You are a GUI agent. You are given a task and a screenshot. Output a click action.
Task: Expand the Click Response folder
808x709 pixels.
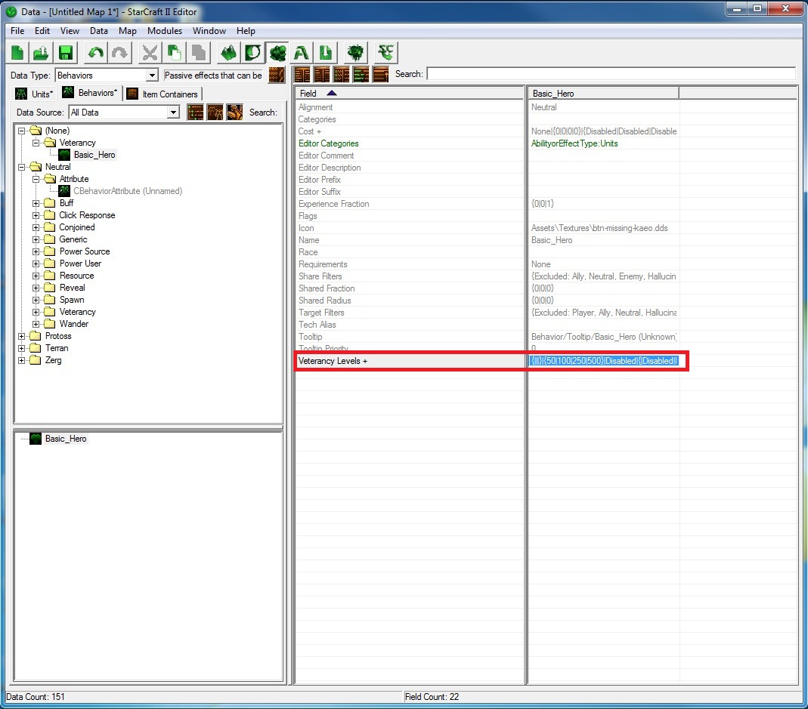36,215
